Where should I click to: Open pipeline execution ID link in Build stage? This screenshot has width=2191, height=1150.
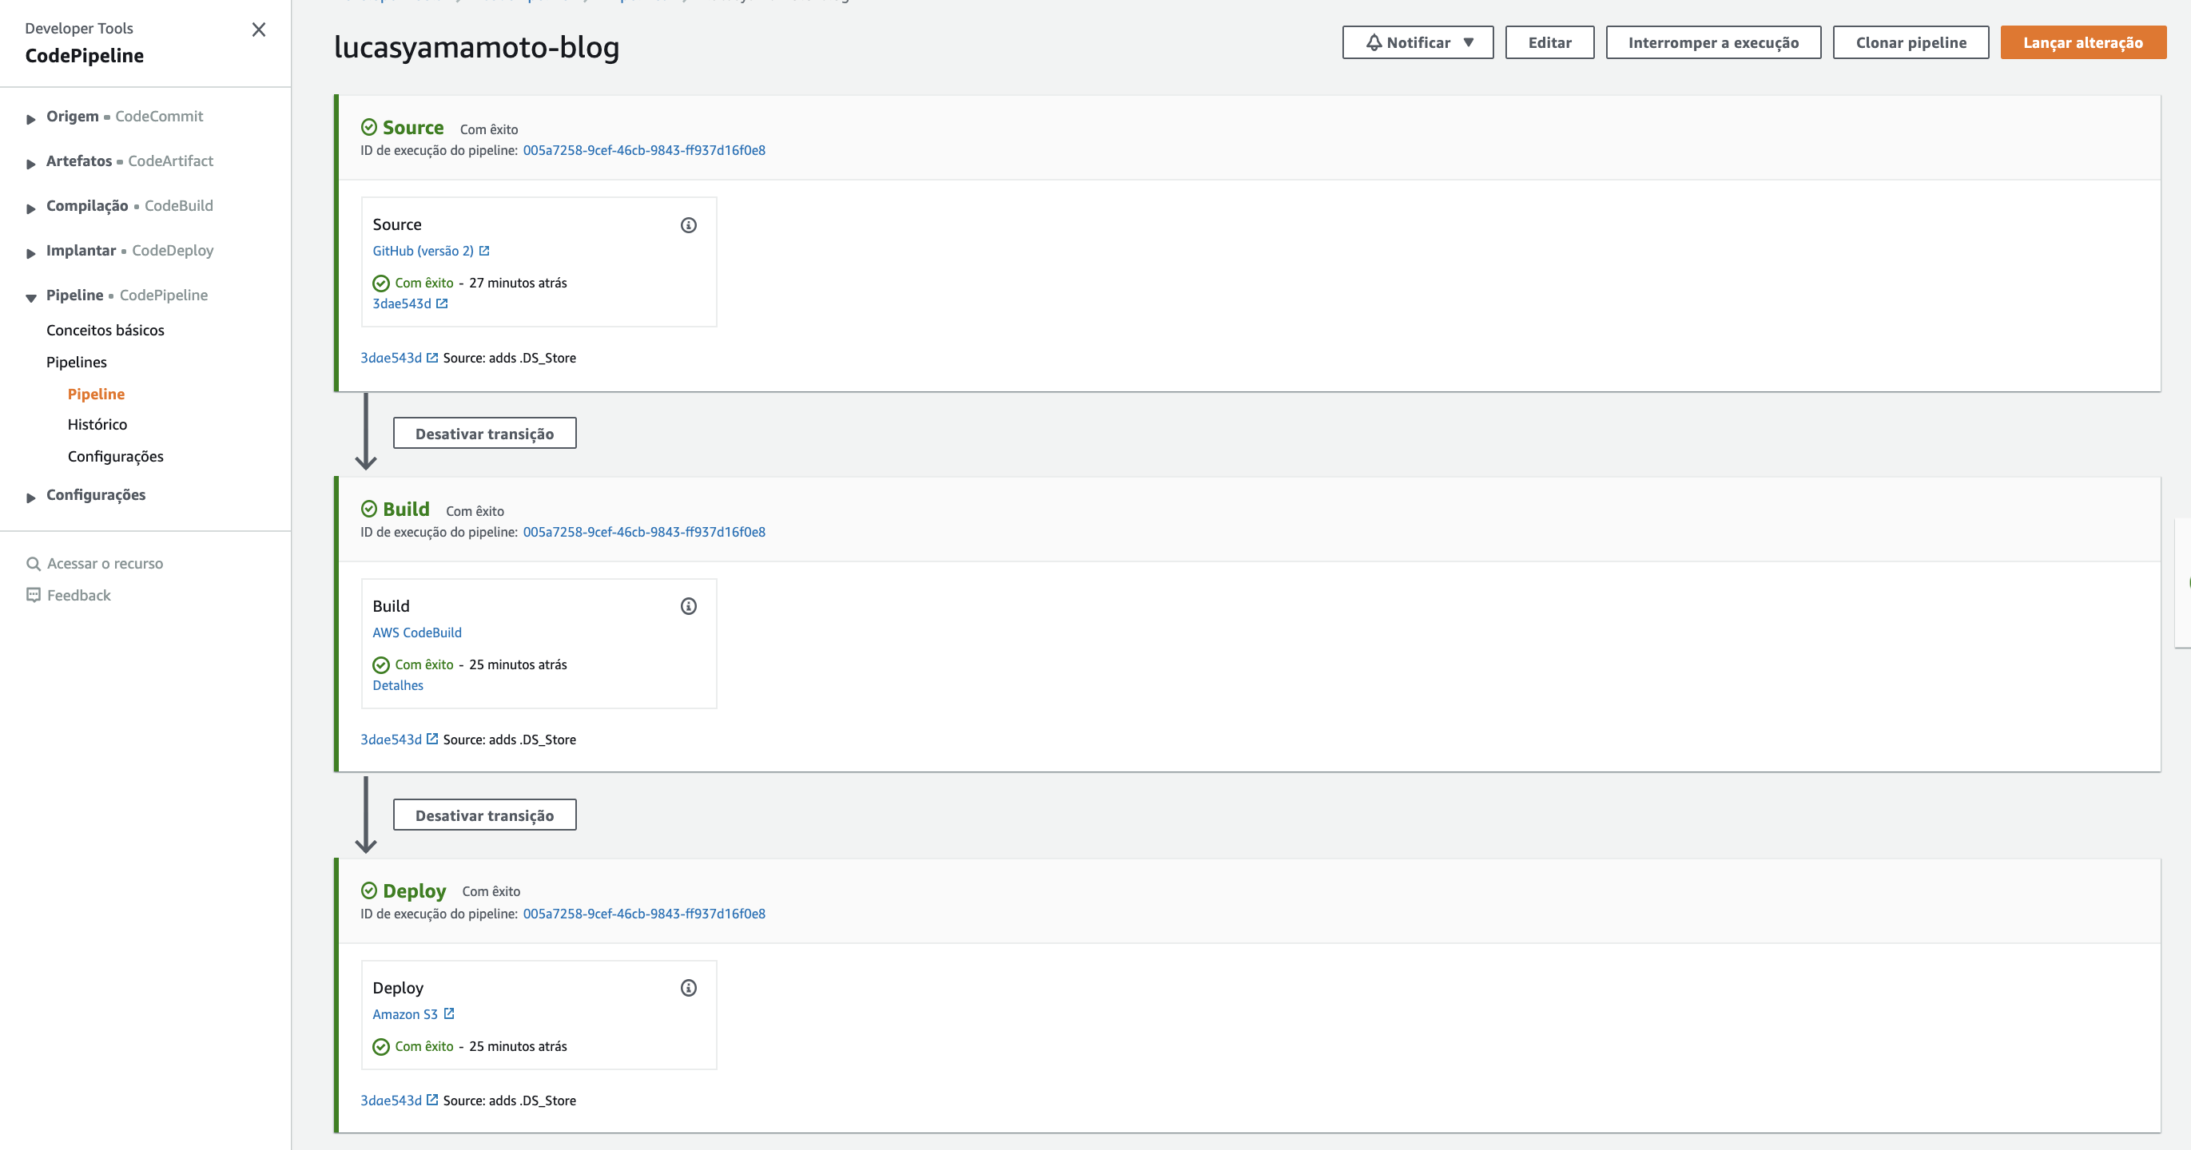(644, 532)
